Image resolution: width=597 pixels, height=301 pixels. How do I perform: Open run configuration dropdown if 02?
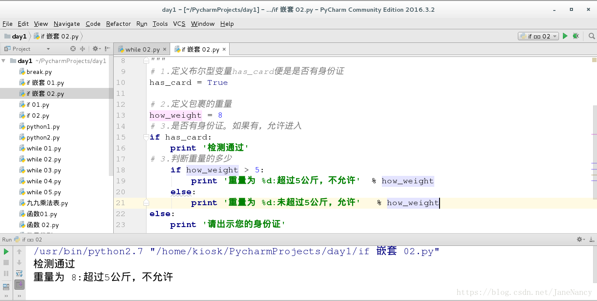pyautogui.click(x=538, y=36)
